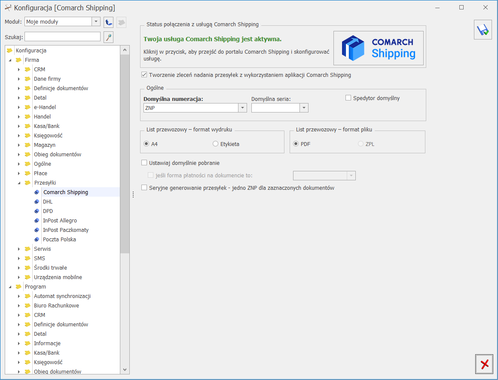Click the Magazyn folder icon
This screenshot has width=498, height=380.
pyautogui.click(x=27, y=145)
